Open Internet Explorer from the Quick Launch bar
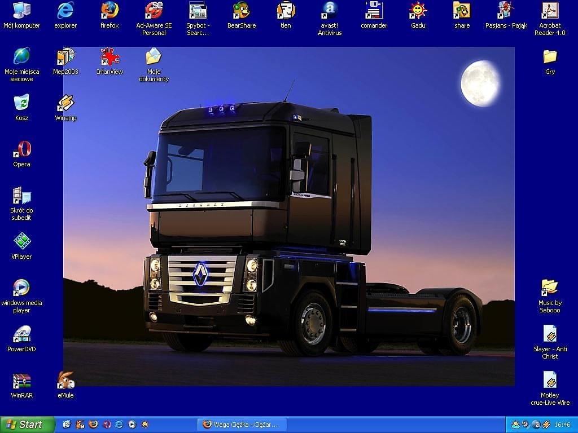Screen dimensions: 578x433 point(119,425)
